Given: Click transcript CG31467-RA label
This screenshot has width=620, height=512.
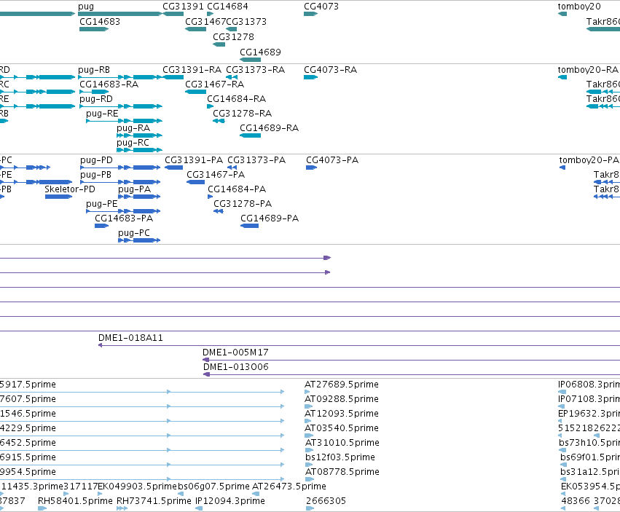Looking at the screenshot, I should coord(214,84).
